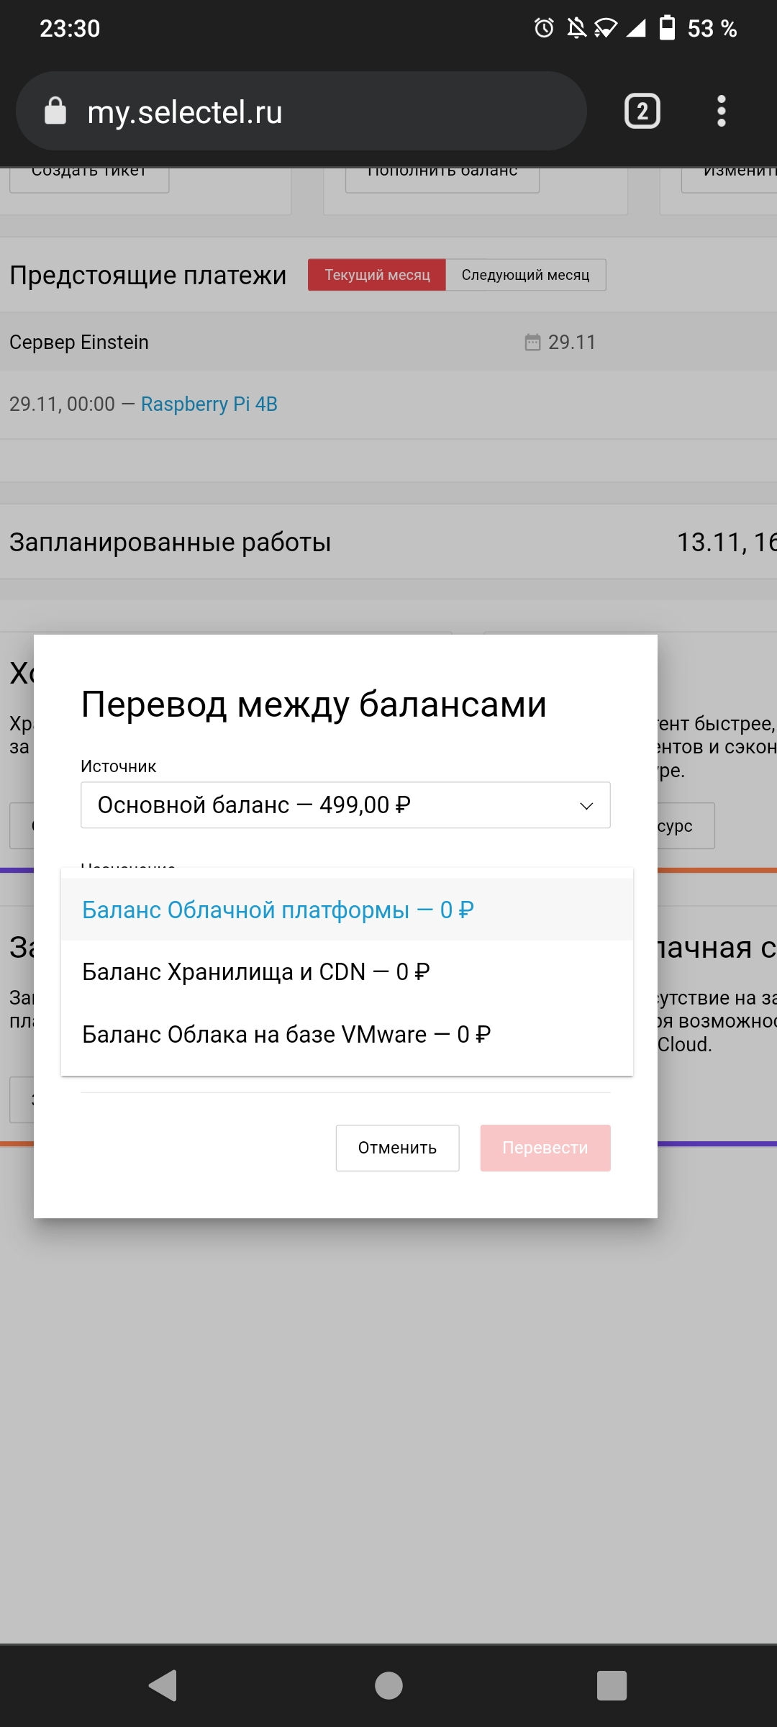Open the browser tab switcher showing 2
Image resolution: width=777 pixels, height=1727 pixels.
(x=642, y=112)
